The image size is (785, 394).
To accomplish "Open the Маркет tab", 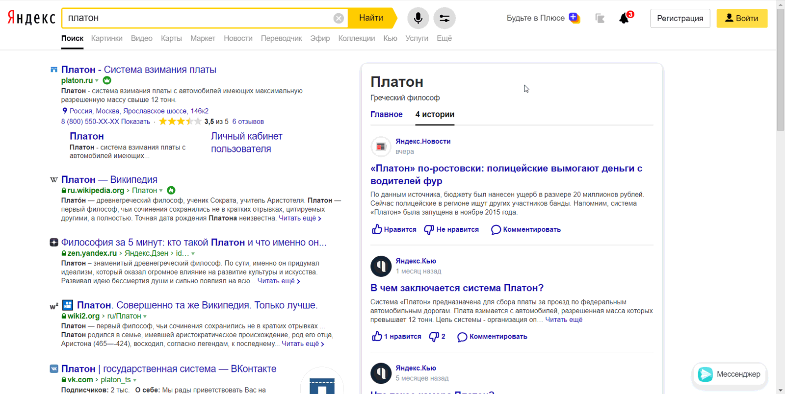I will click(203, 38).
